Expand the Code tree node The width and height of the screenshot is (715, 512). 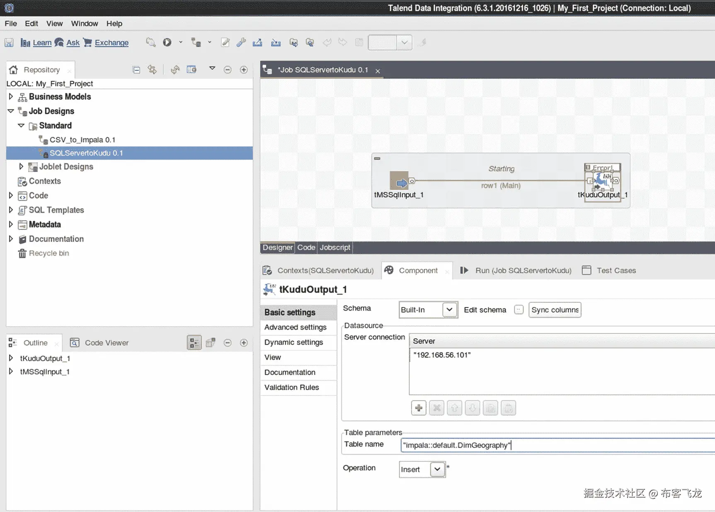pyautogui.click(x=11, y=195)
